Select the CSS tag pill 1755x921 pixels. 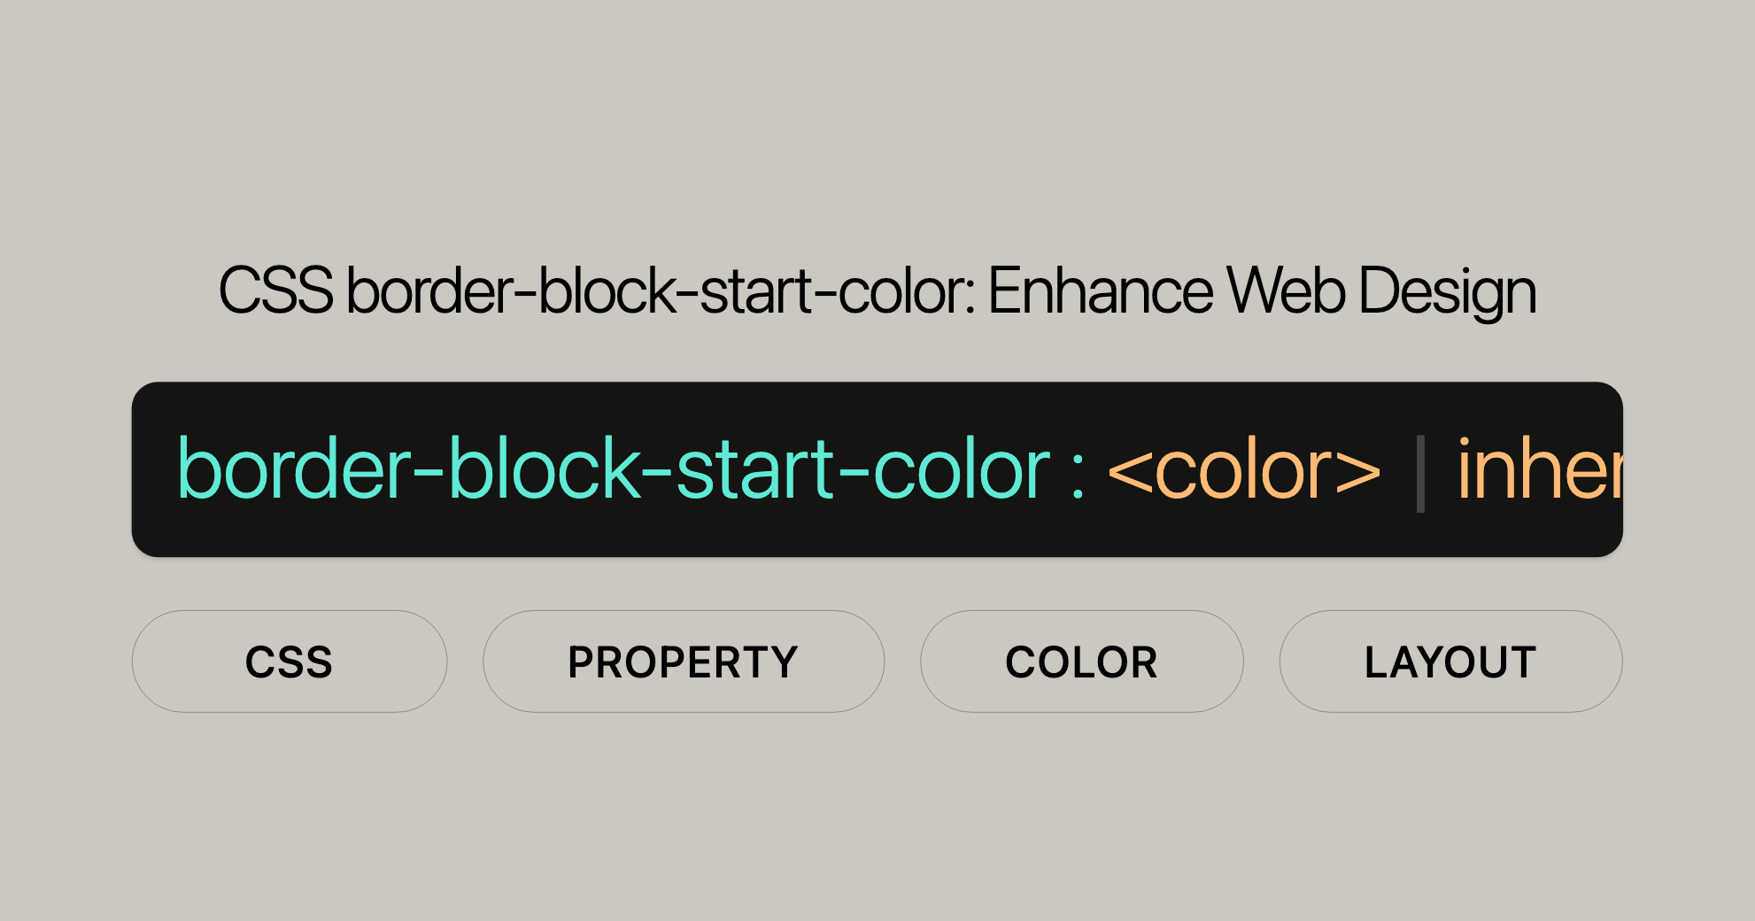point(290,662)
